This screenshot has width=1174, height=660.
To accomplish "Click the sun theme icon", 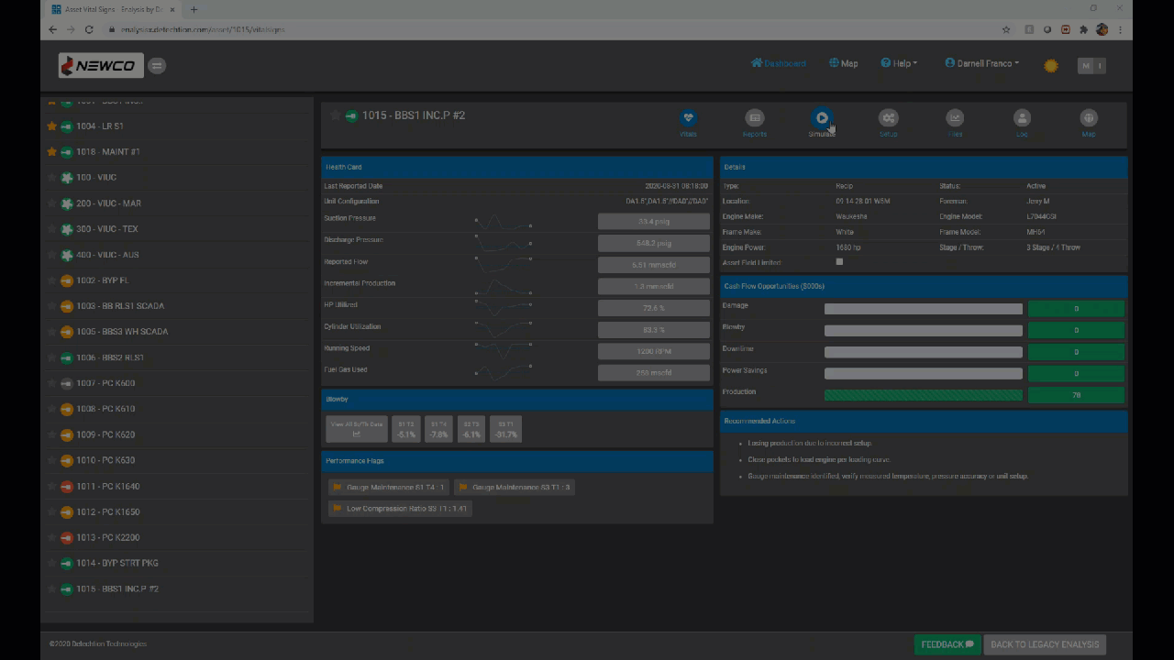I will pos(1051,65).
